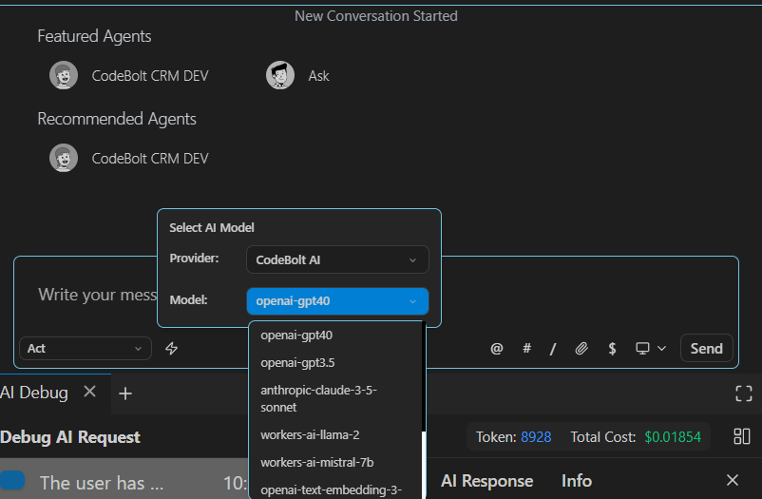Collapse the Model openai-gpt40 dropdown
Viewport: 762px width, 499px height.
(337, 301)
